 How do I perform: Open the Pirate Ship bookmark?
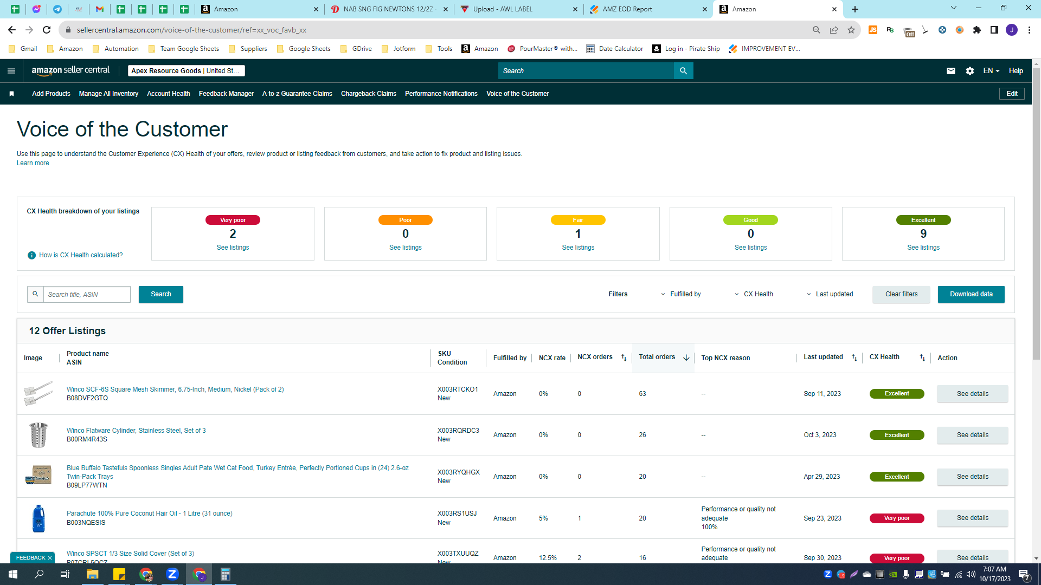[x=686, y=49]
